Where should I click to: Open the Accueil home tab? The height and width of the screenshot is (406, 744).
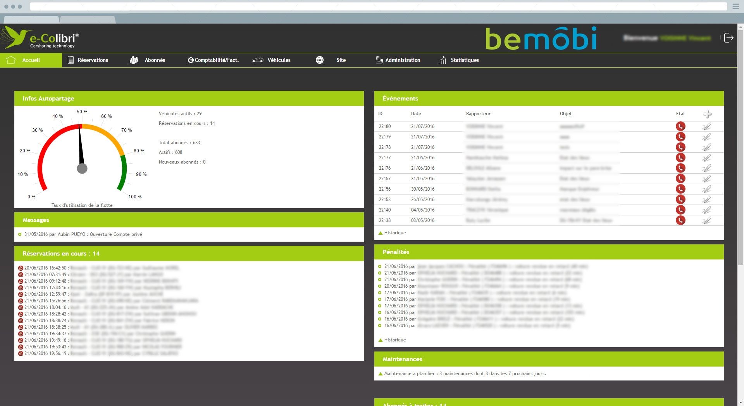[x=31, y=60]
